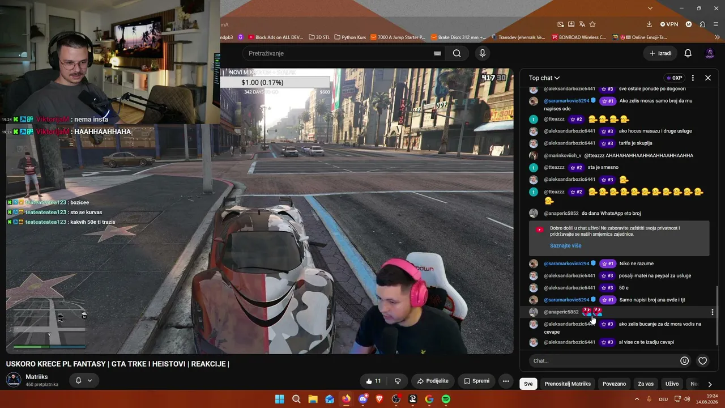Viewport: 725px width, 408px height.
Task: Open the Online Emoji-Ta bookmark
Action: pos(640,37)
